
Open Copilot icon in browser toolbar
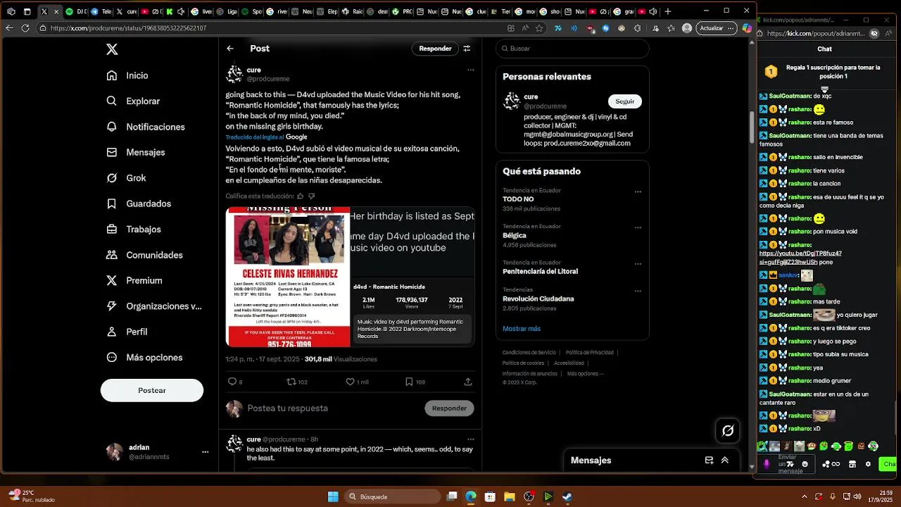tap(747, 28)
